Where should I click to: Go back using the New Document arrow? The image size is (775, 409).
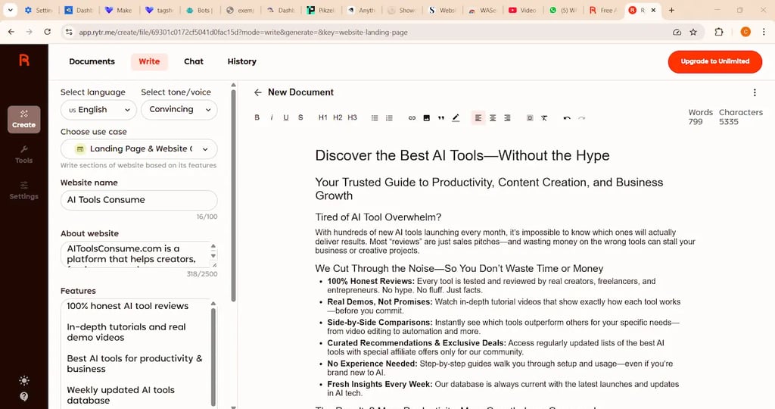click(x=258, y=92)
